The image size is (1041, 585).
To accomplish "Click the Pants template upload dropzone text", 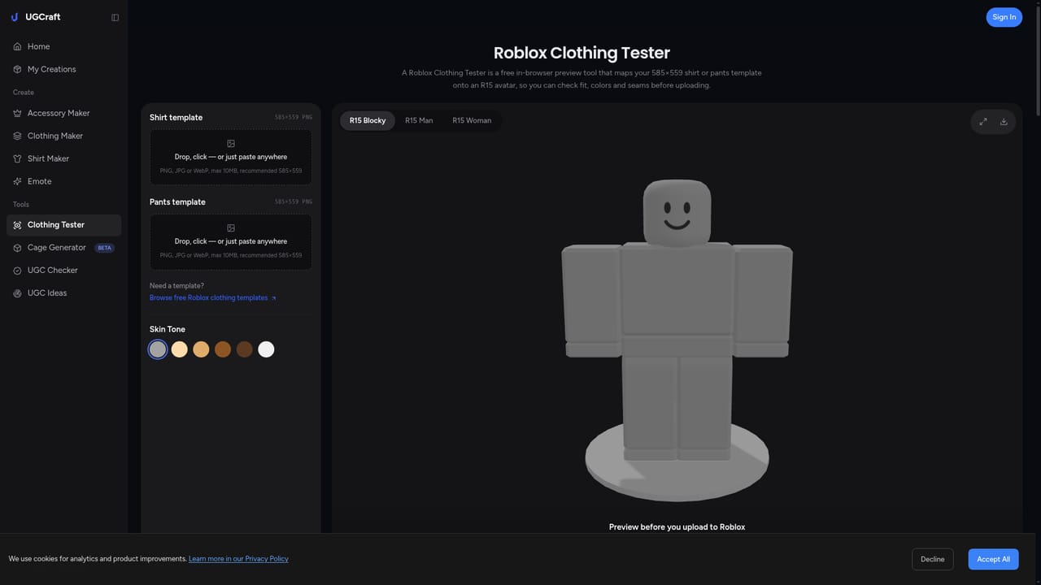I will 231,241.
